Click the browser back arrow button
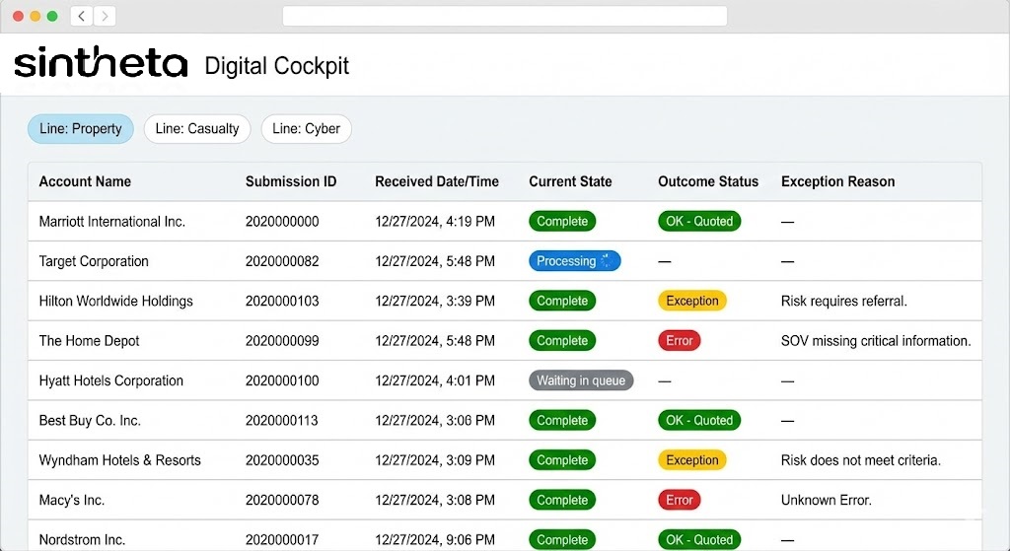The image size is (1010, 551). click(x=81, y=16)
